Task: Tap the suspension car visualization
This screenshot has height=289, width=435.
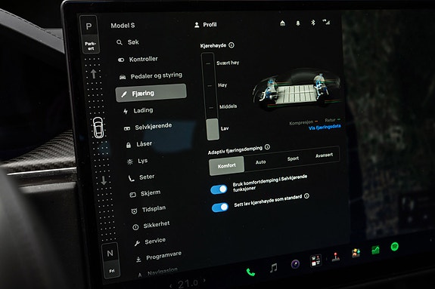Action: tap(297, 90)
